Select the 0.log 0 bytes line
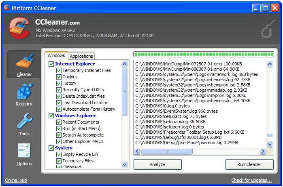This screenshot has height=187, width=283. [x=162, y=106]
